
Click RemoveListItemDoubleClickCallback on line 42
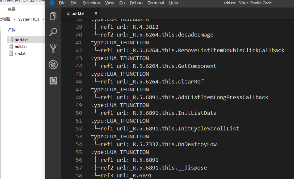click(231, 50)
